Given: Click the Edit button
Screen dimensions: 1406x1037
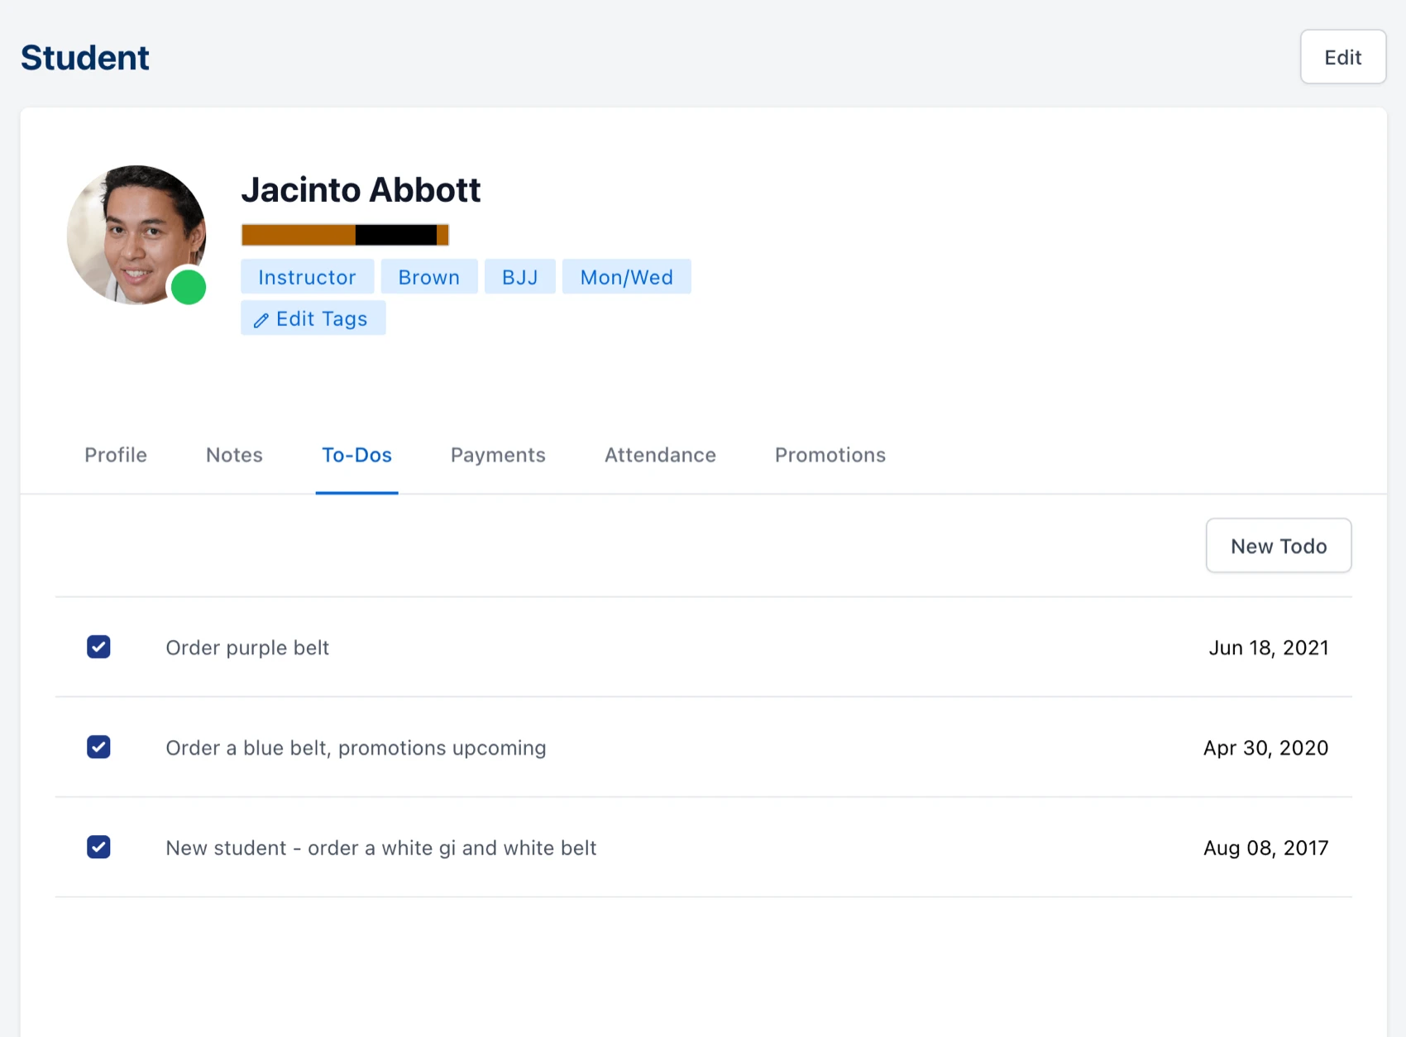Looking at the screenshot, I should click(1342, 56).
